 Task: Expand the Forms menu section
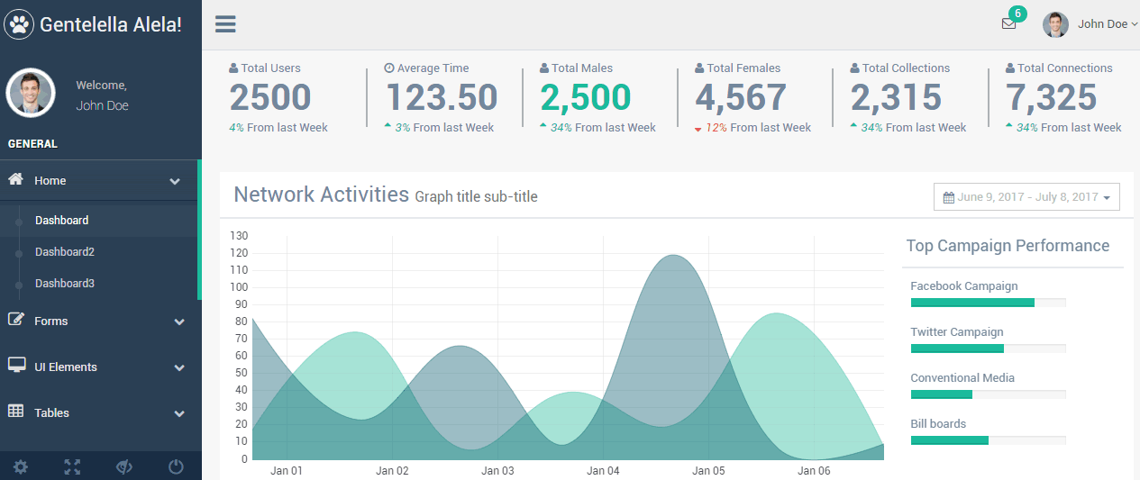[51, 322]
